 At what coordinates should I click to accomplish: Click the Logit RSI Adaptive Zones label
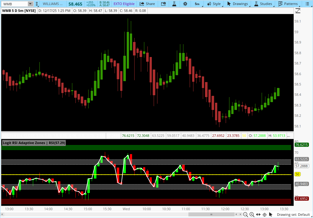coord(34,143)
